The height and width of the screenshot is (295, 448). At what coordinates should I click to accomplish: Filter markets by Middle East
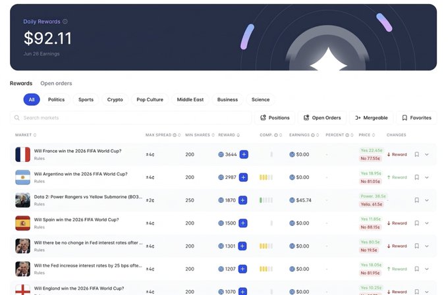(x=190, y=99)
